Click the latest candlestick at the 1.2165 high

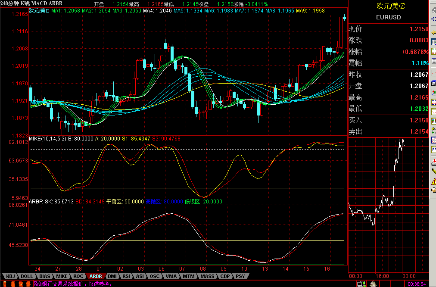coord(345,18)
